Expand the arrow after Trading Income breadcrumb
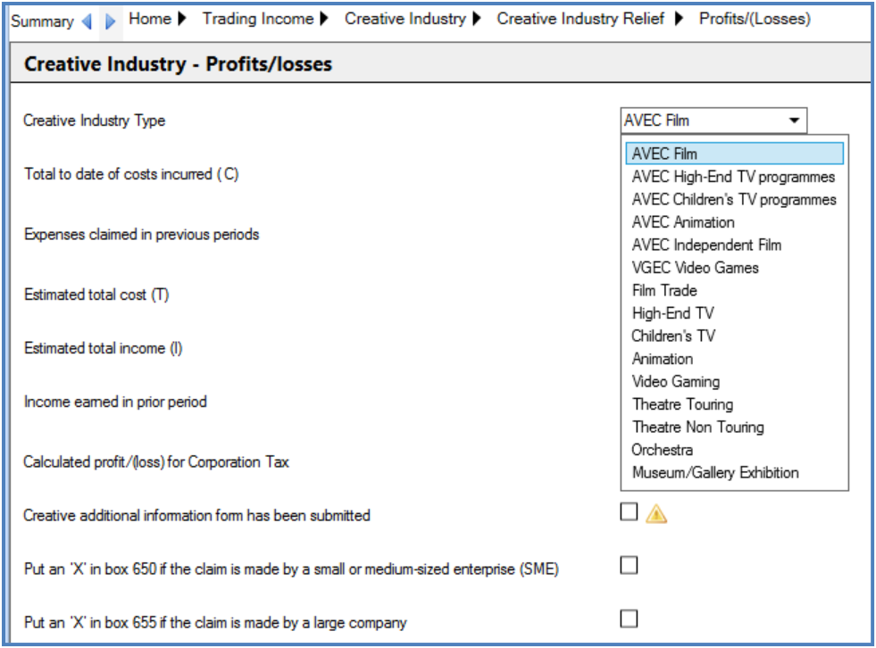The width and height of the screenshot is (876, 648). [324, 19]
